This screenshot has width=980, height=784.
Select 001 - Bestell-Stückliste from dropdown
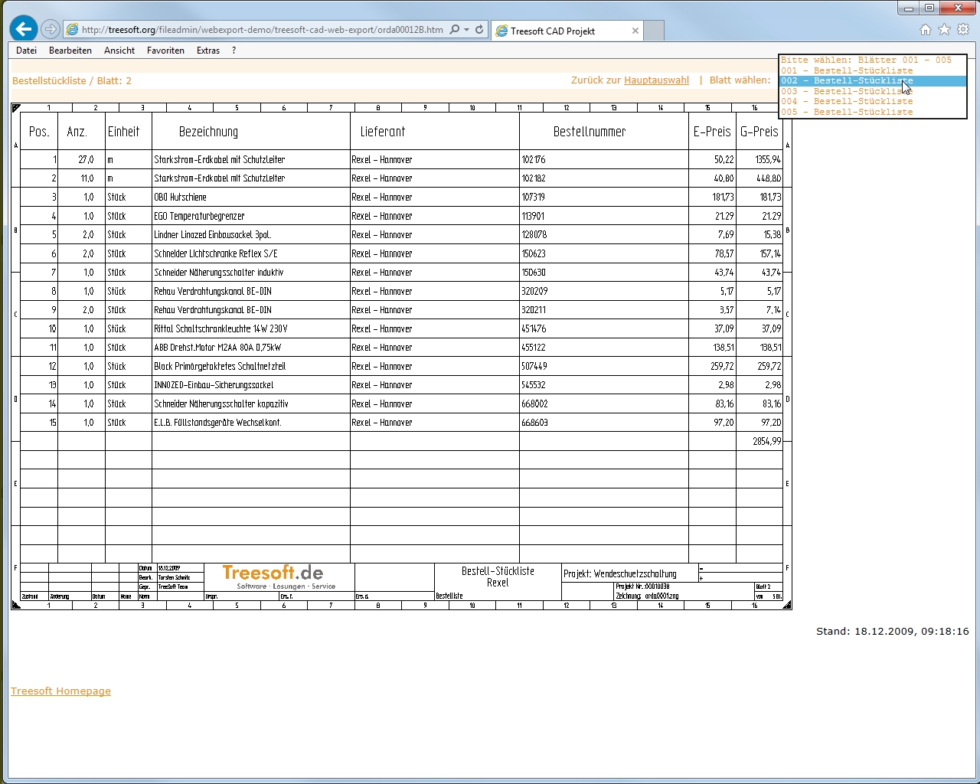click(x=847, y=70)
